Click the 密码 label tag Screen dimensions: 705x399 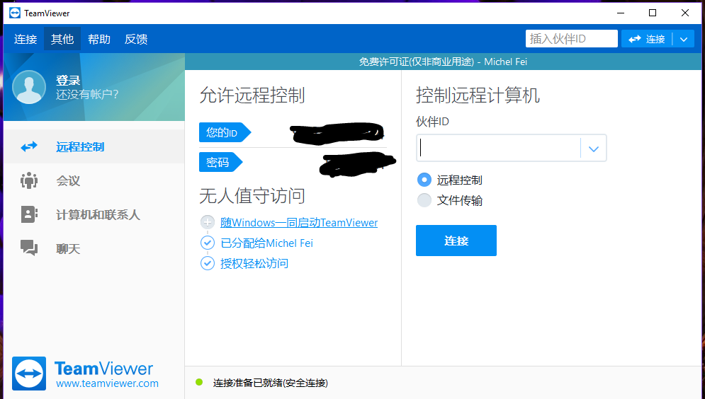220,162
